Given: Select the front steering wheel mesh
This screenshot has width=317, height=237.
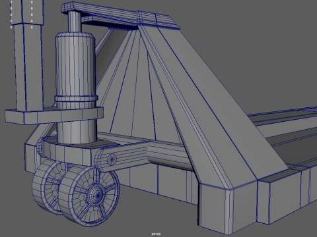Looking at the screenshot, I should 89,196.
